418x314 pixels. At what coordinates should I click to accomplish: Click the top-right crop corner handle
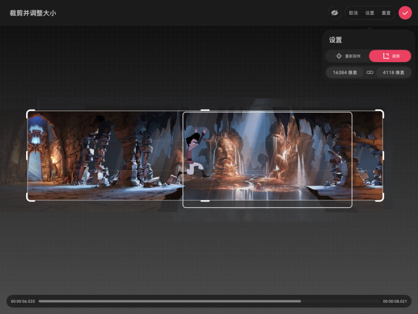click(x=380, y=113)
